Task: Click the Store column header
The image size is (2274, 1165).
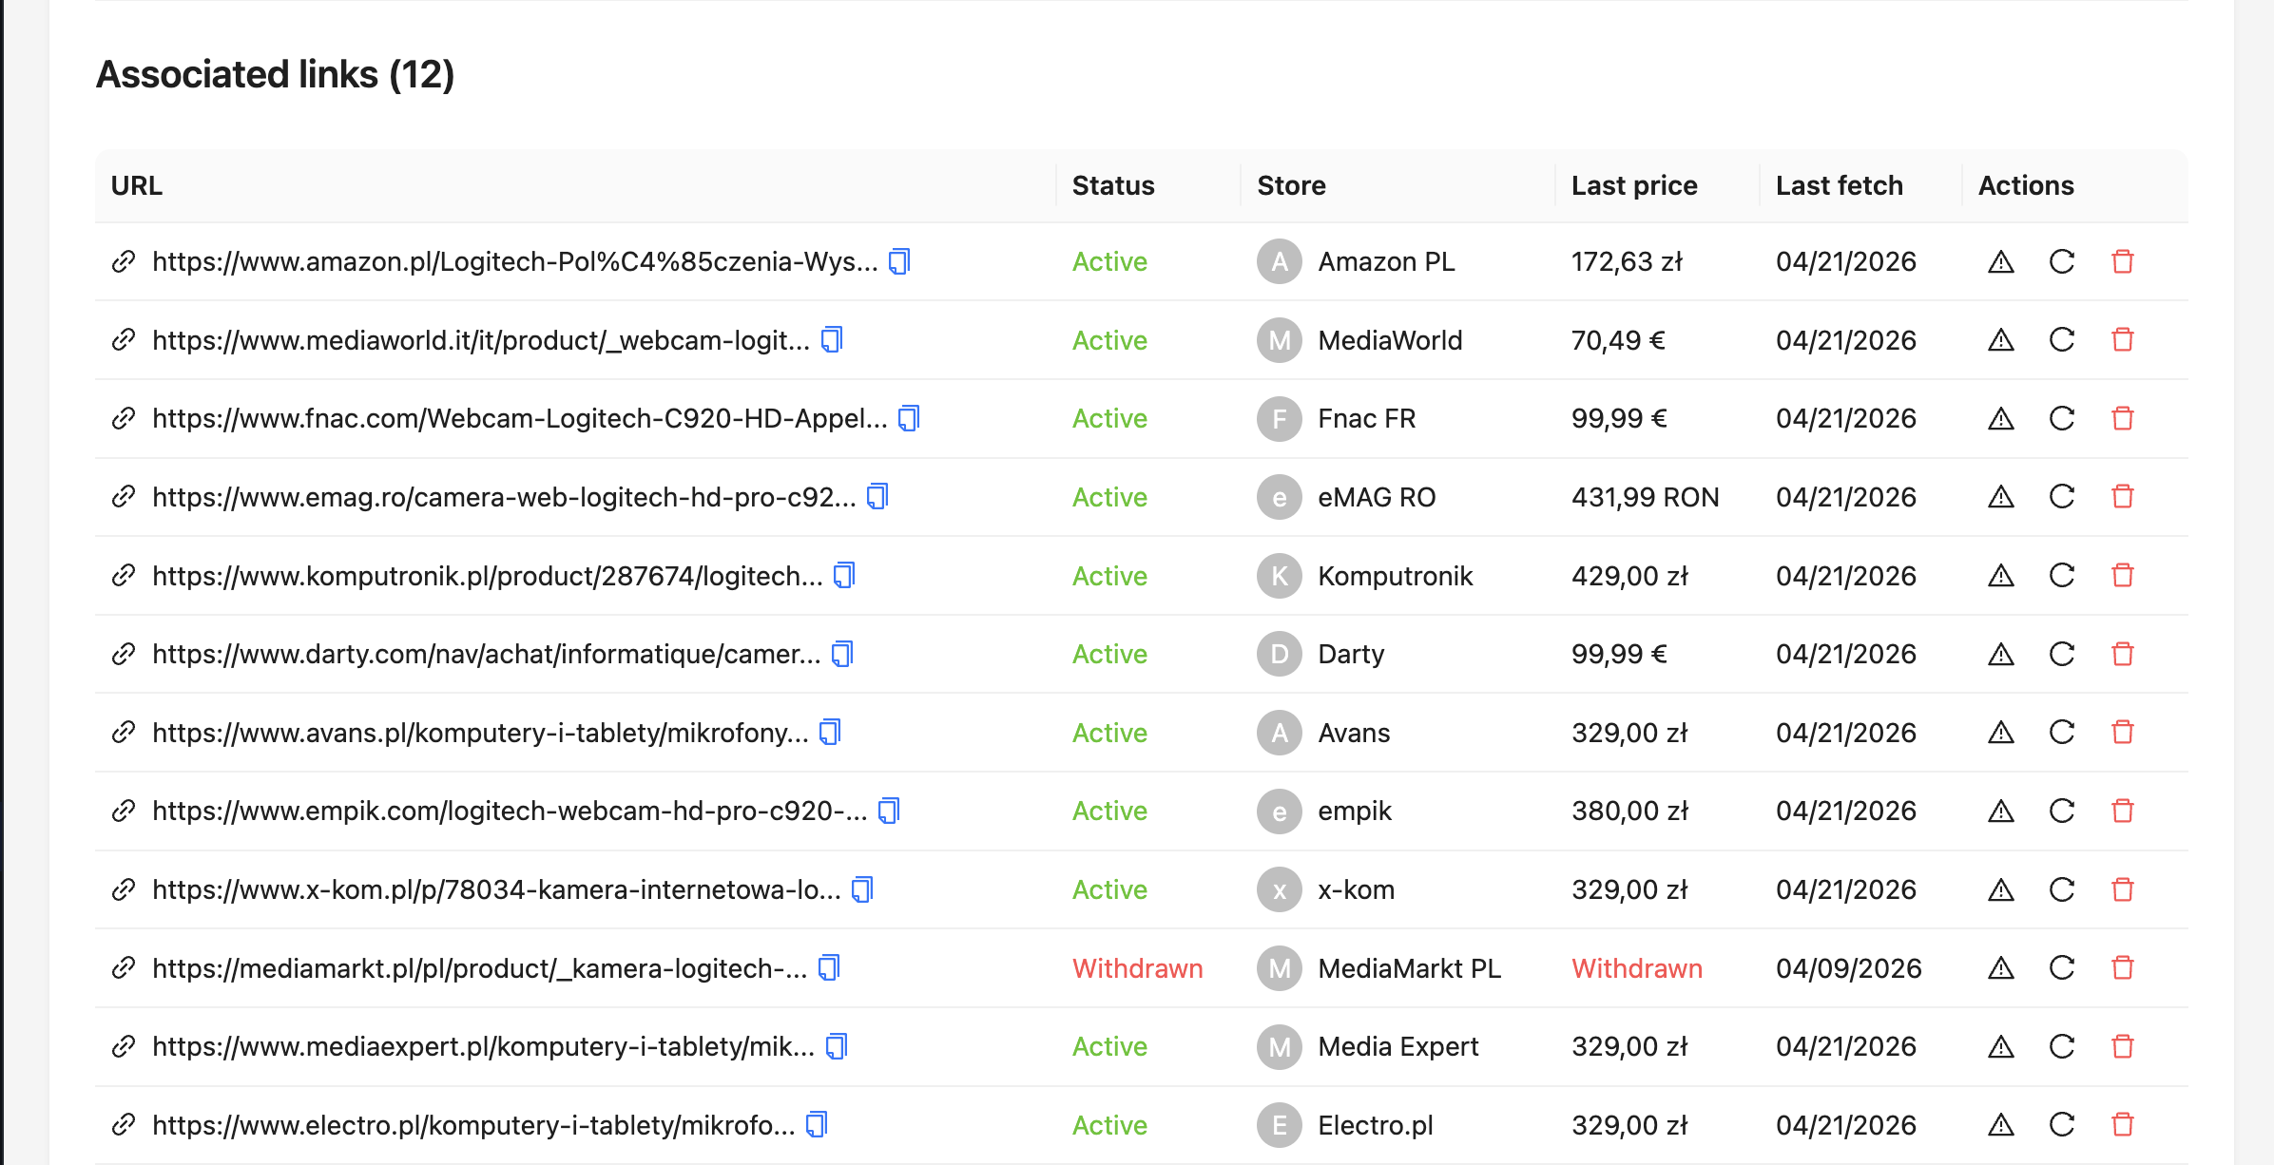Action: pyautogui.click(x=1290, y=185)
